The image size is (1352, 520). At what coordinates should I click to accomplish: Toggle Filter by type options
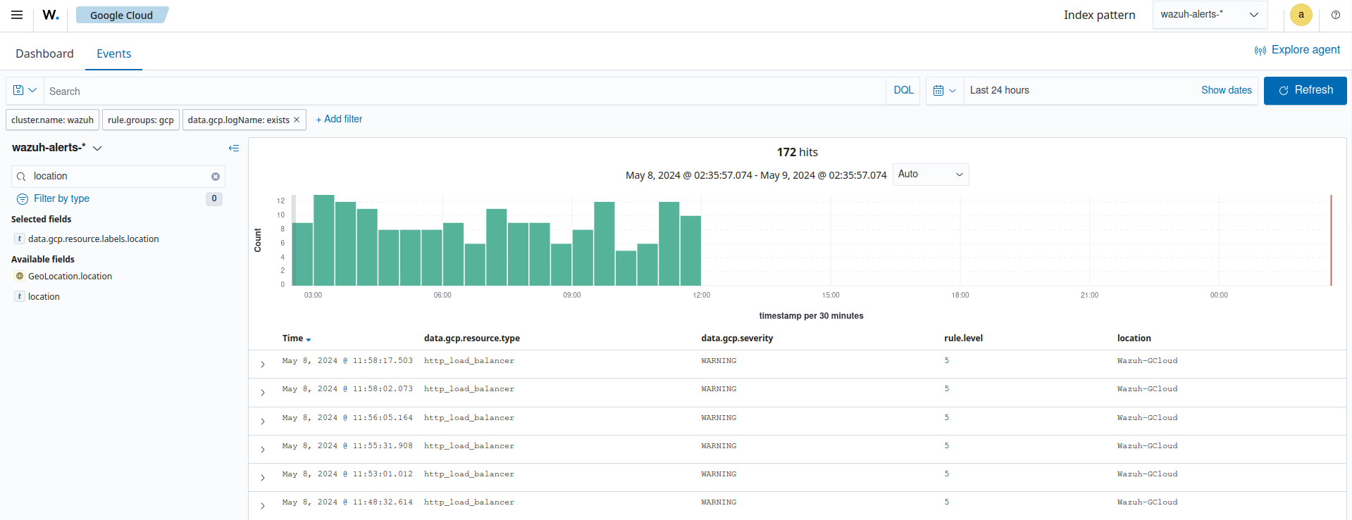pos(61,199)
